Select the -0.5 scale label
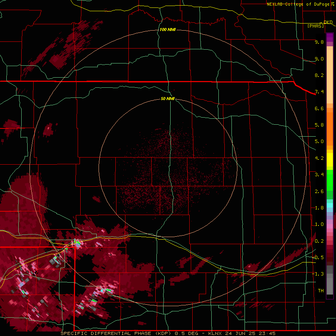Viewport: 336px width, 336px height. coord(318,258)
